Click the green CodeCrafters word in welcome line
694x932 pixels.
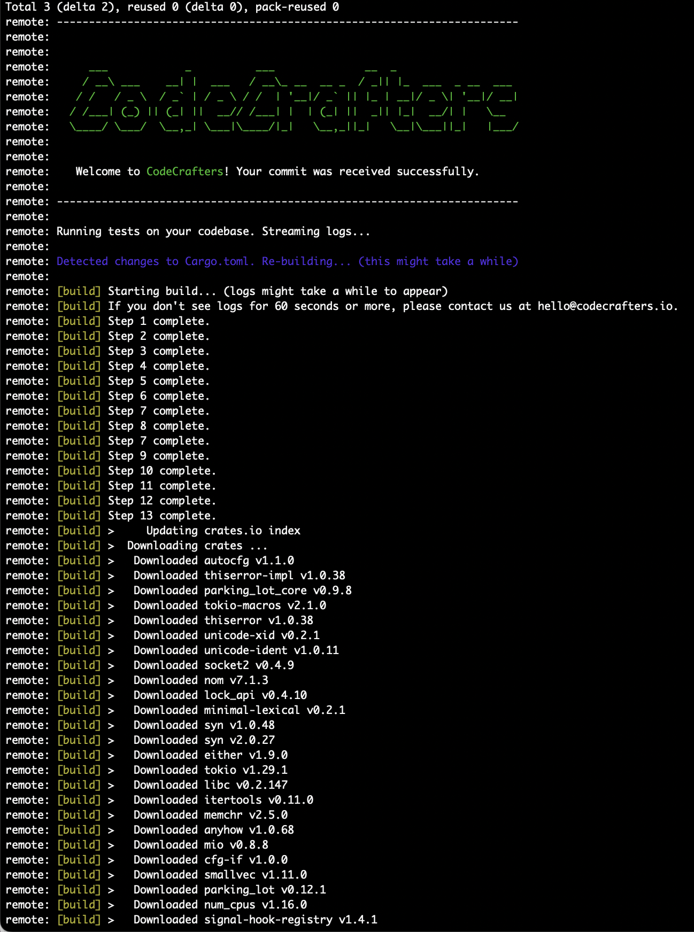click(x=185, y=172)
